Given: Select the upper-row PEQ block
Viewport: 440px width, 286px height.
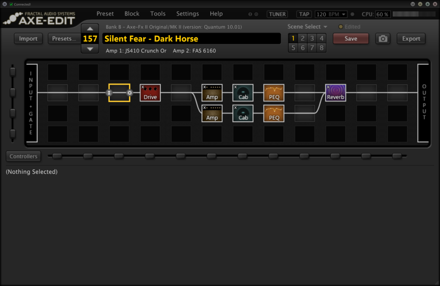Looking at the screenshot, I should tap(274, 93).
